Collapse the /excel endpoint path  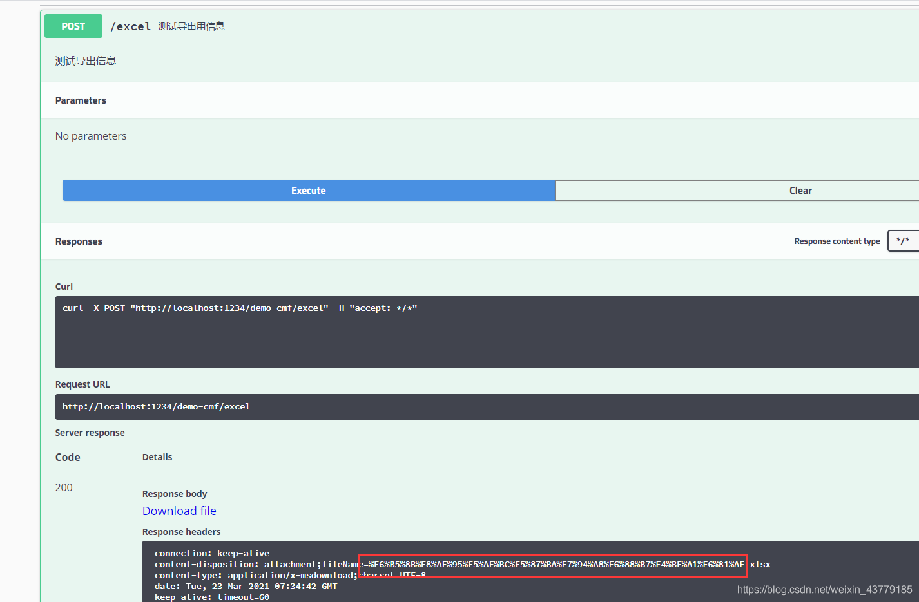tap(130, 26)
